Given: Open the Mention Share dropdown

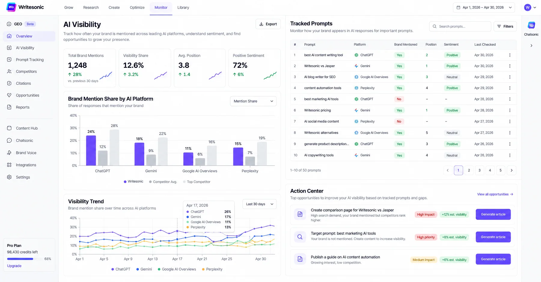Looking at the screenshot, I should click(253, 101).
